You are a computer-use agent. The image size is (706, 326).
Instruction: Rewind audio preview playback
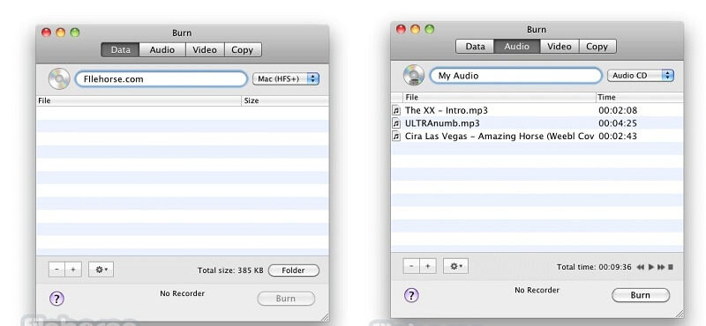[x=641, y=267]
